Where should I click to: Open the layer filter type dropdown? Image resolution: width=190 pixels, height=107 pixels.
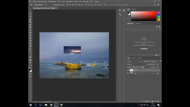(x=133, y=62)
